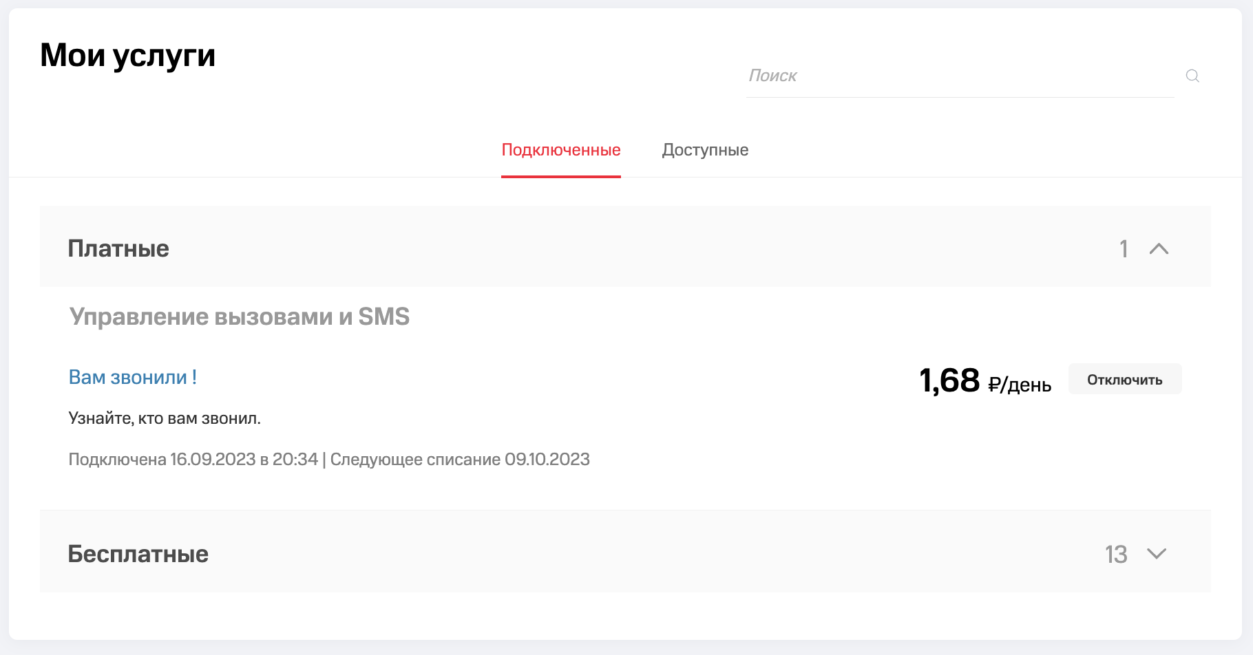Click the red underline beneath Подключенные tab

point(561,176)
